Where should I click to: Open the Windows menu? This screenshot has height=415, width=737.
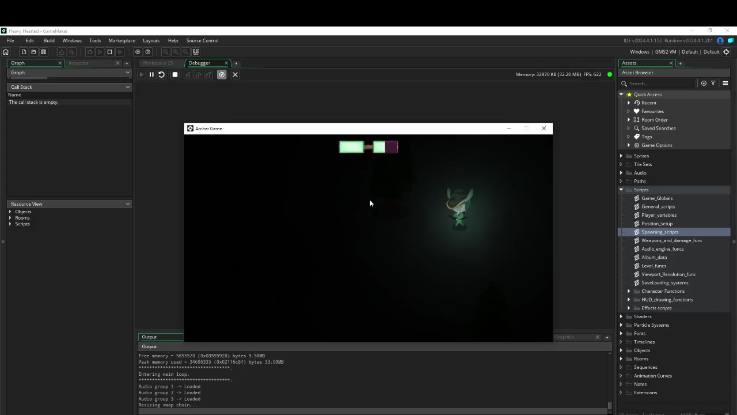tap(72, 40)
